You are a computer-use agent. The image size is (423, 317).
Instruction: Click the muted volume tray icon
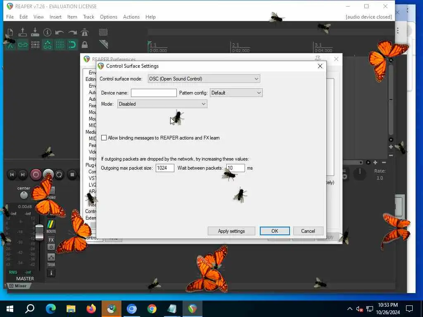point(360,309)
